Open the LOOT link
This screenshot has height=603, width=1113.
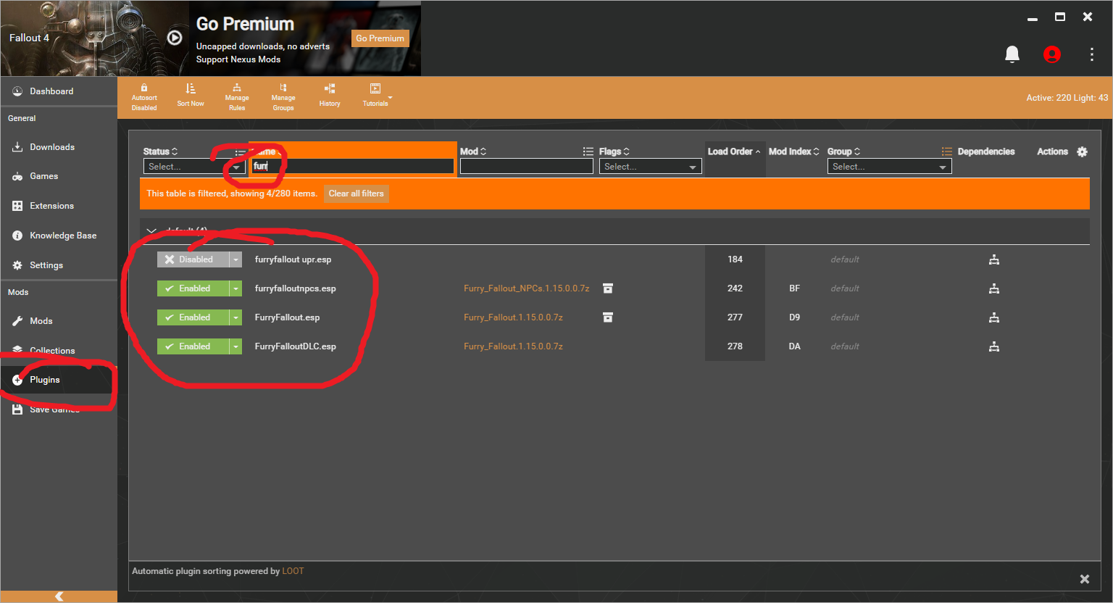[x=293, y=571]
